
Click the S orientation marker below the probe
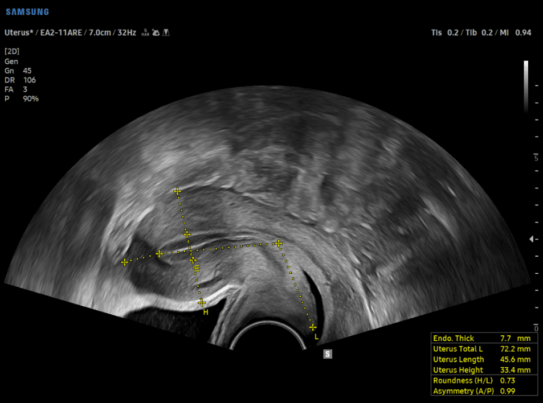[x=328, y=354]
